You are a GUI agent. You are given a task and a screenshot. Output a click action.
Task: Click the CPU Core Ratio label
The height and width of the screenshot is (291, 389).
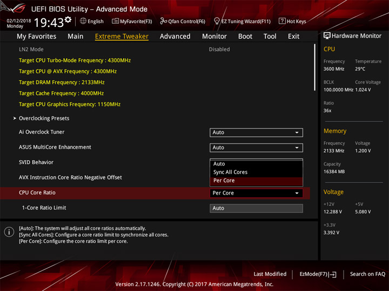click(37, 192)
